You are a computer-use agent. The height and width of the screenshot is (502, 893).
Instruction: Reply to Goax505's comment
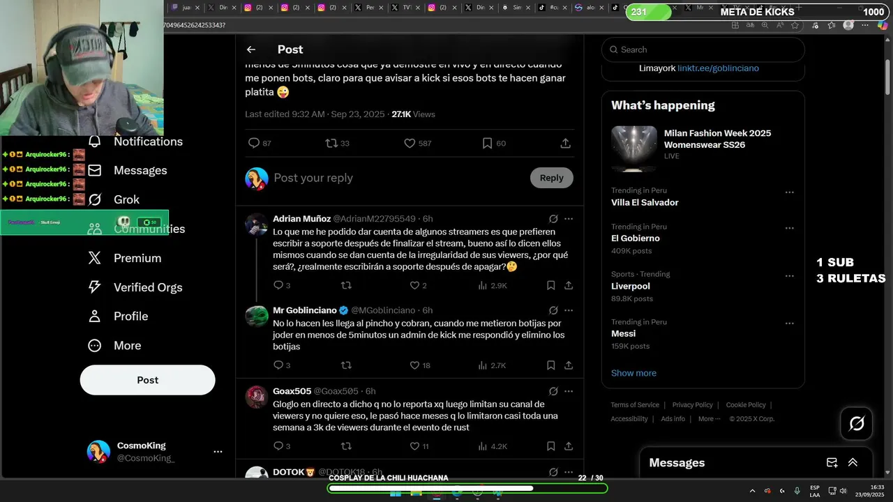tap(281, 446)
